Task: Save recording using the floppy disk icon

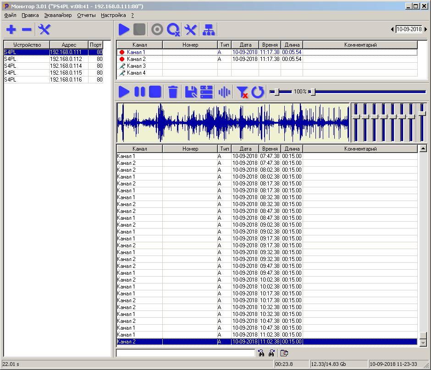Action: pyautogui.click(x=191, y=92)
